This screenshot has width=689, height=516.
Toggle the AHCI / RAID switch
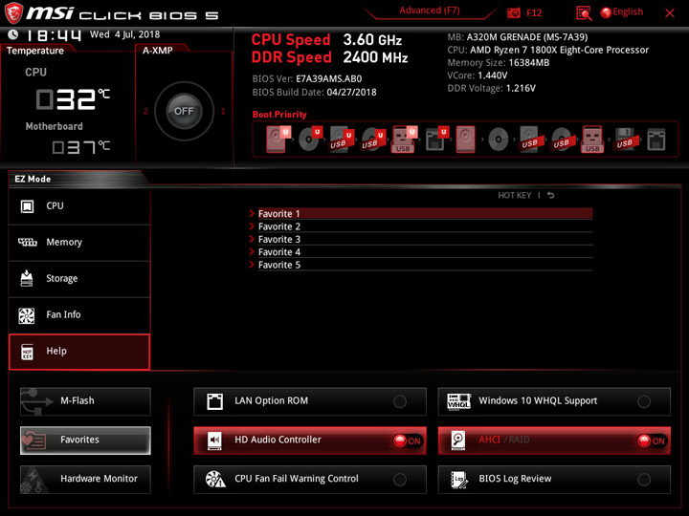(x=652, y=441)
